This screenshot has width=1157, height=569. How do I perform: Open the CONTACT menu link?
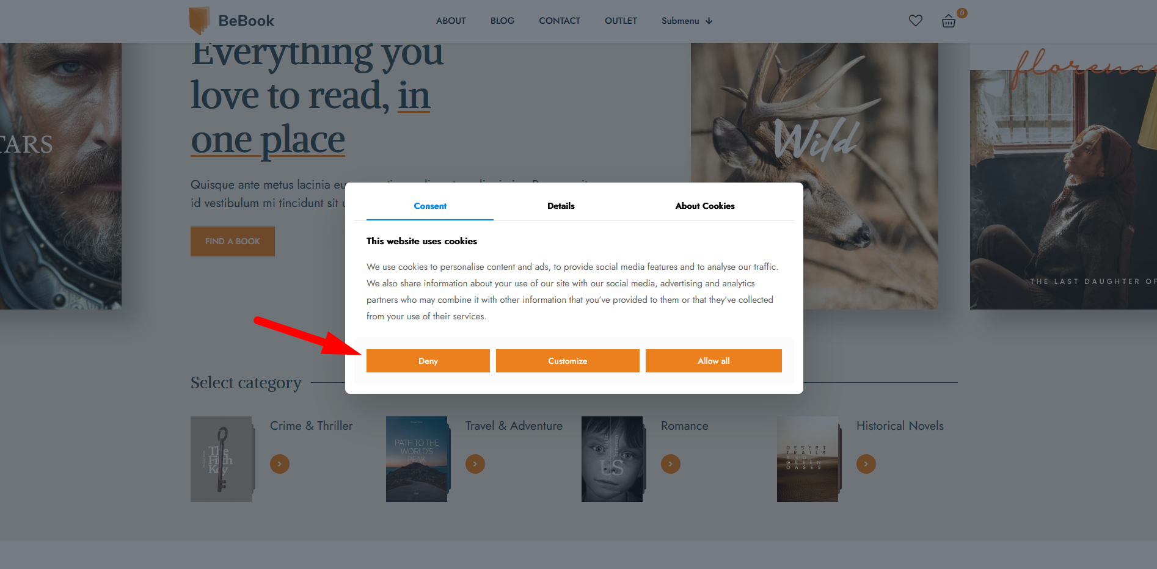560,21
